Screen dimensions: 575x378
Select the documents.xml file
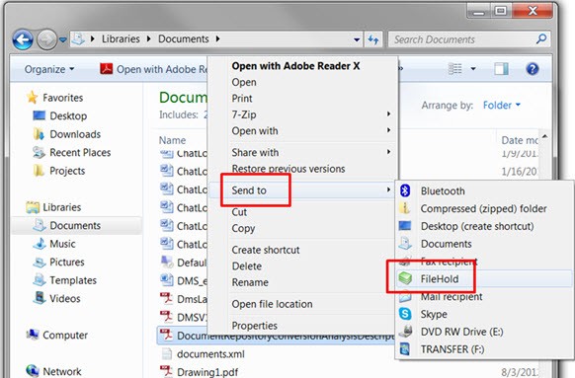(210, 354)
